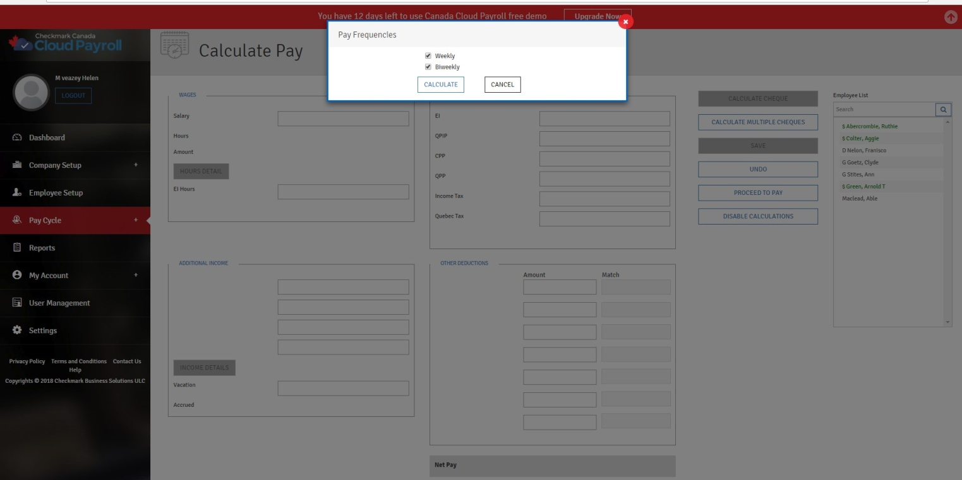Click the My Account user icon
The height and width of the screenshot is (480, 962).
pos(17,276)
